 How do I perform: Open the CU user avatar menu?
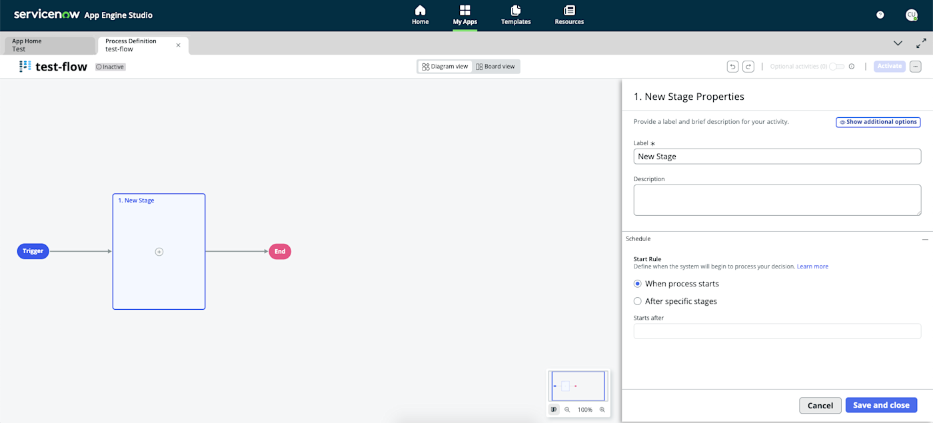(911, 15)
